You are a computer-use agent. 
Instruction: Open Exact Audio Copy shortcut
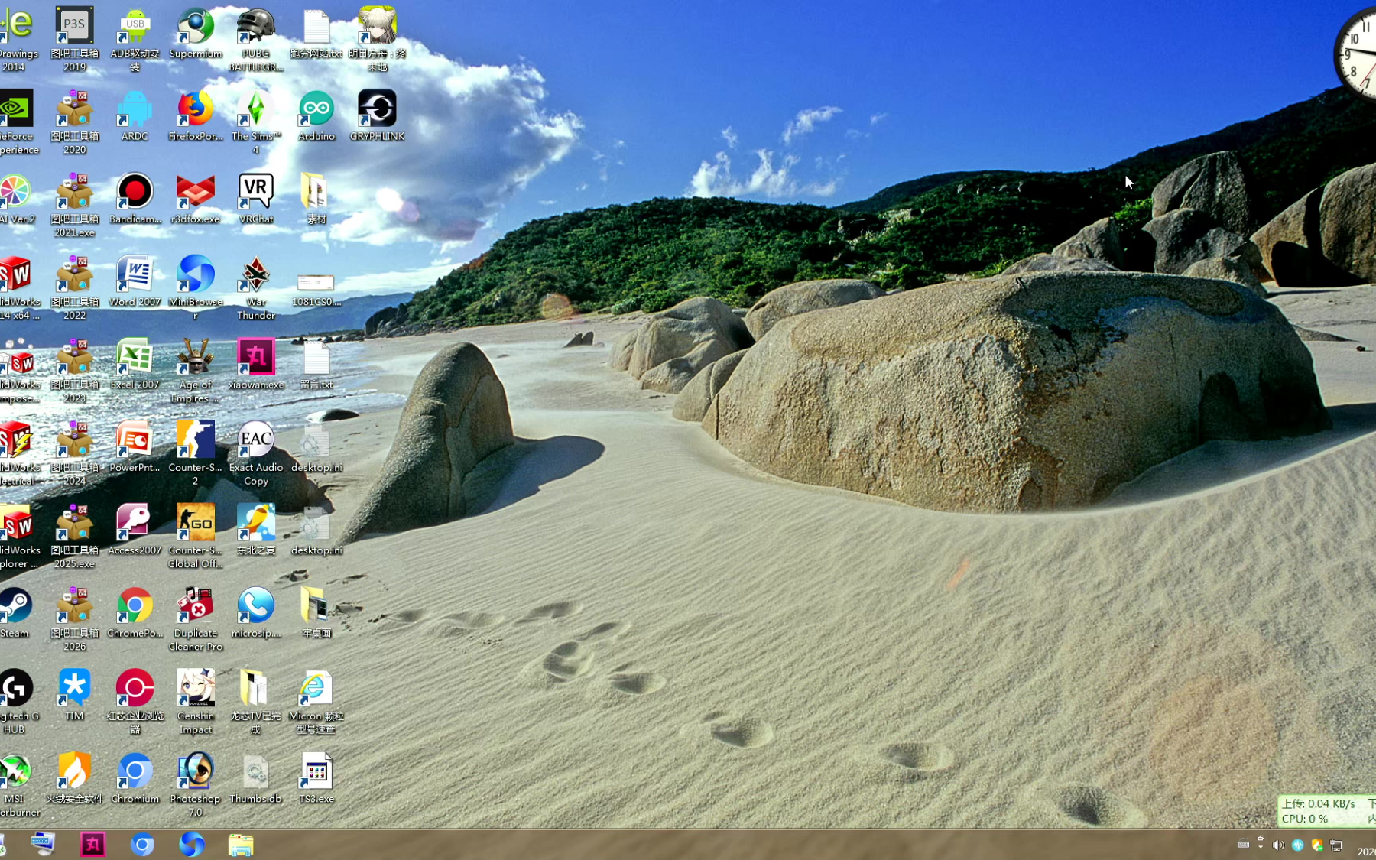pyautogui.click(x=255, y=440)
